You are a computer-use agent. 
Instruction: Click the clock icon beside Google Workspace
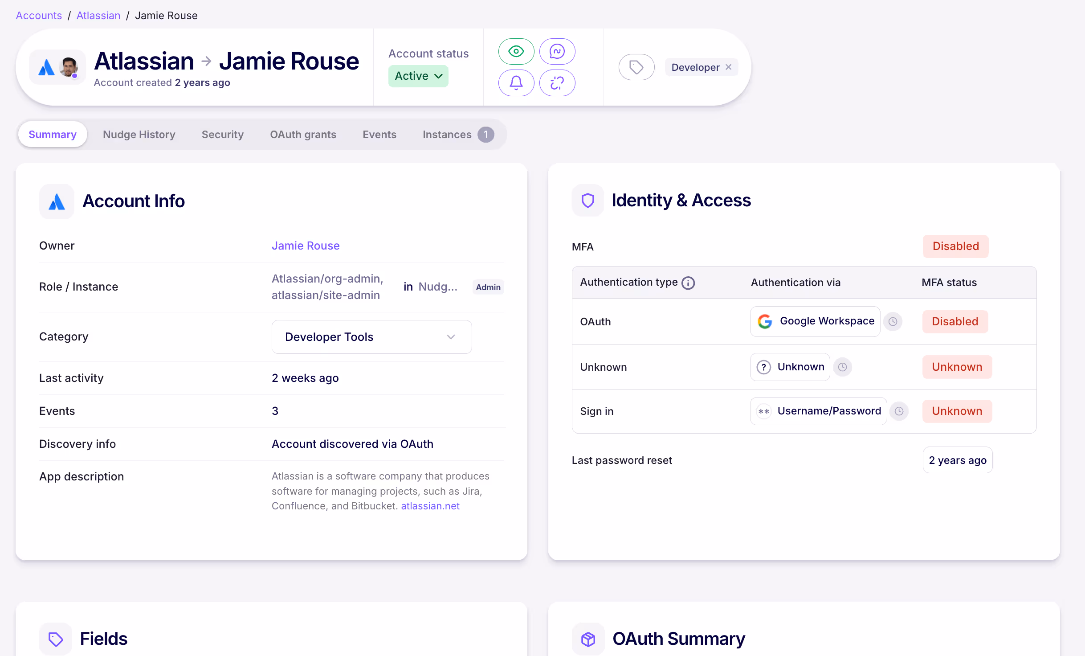click(893, 321)
